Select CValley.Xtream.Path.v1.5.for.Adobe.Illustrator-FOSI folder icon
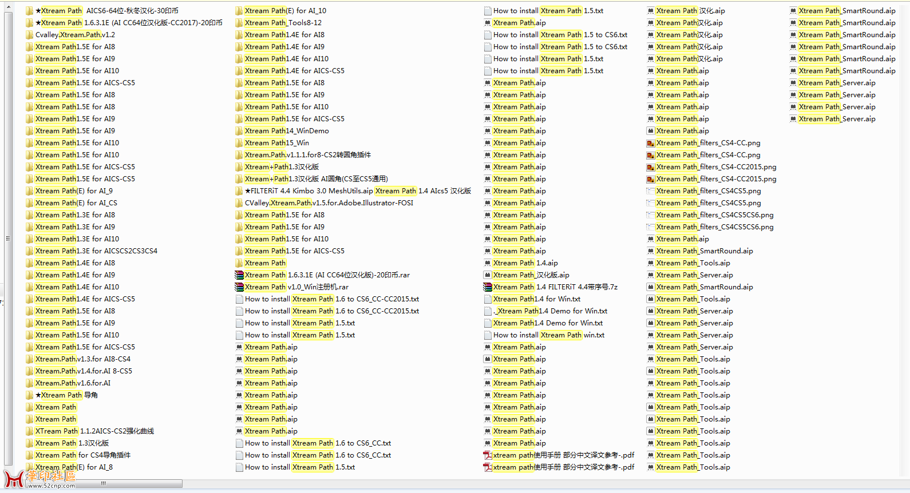 (x=239, y=203)
